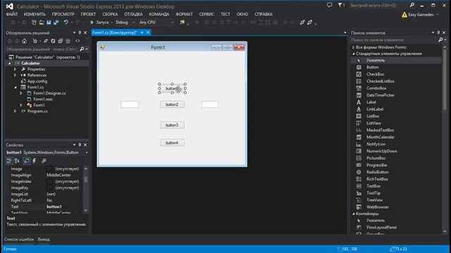Select button3 on the form designer
Image resolution: width=451 pixels, height=253 pixels.
[x=172, y=125]
